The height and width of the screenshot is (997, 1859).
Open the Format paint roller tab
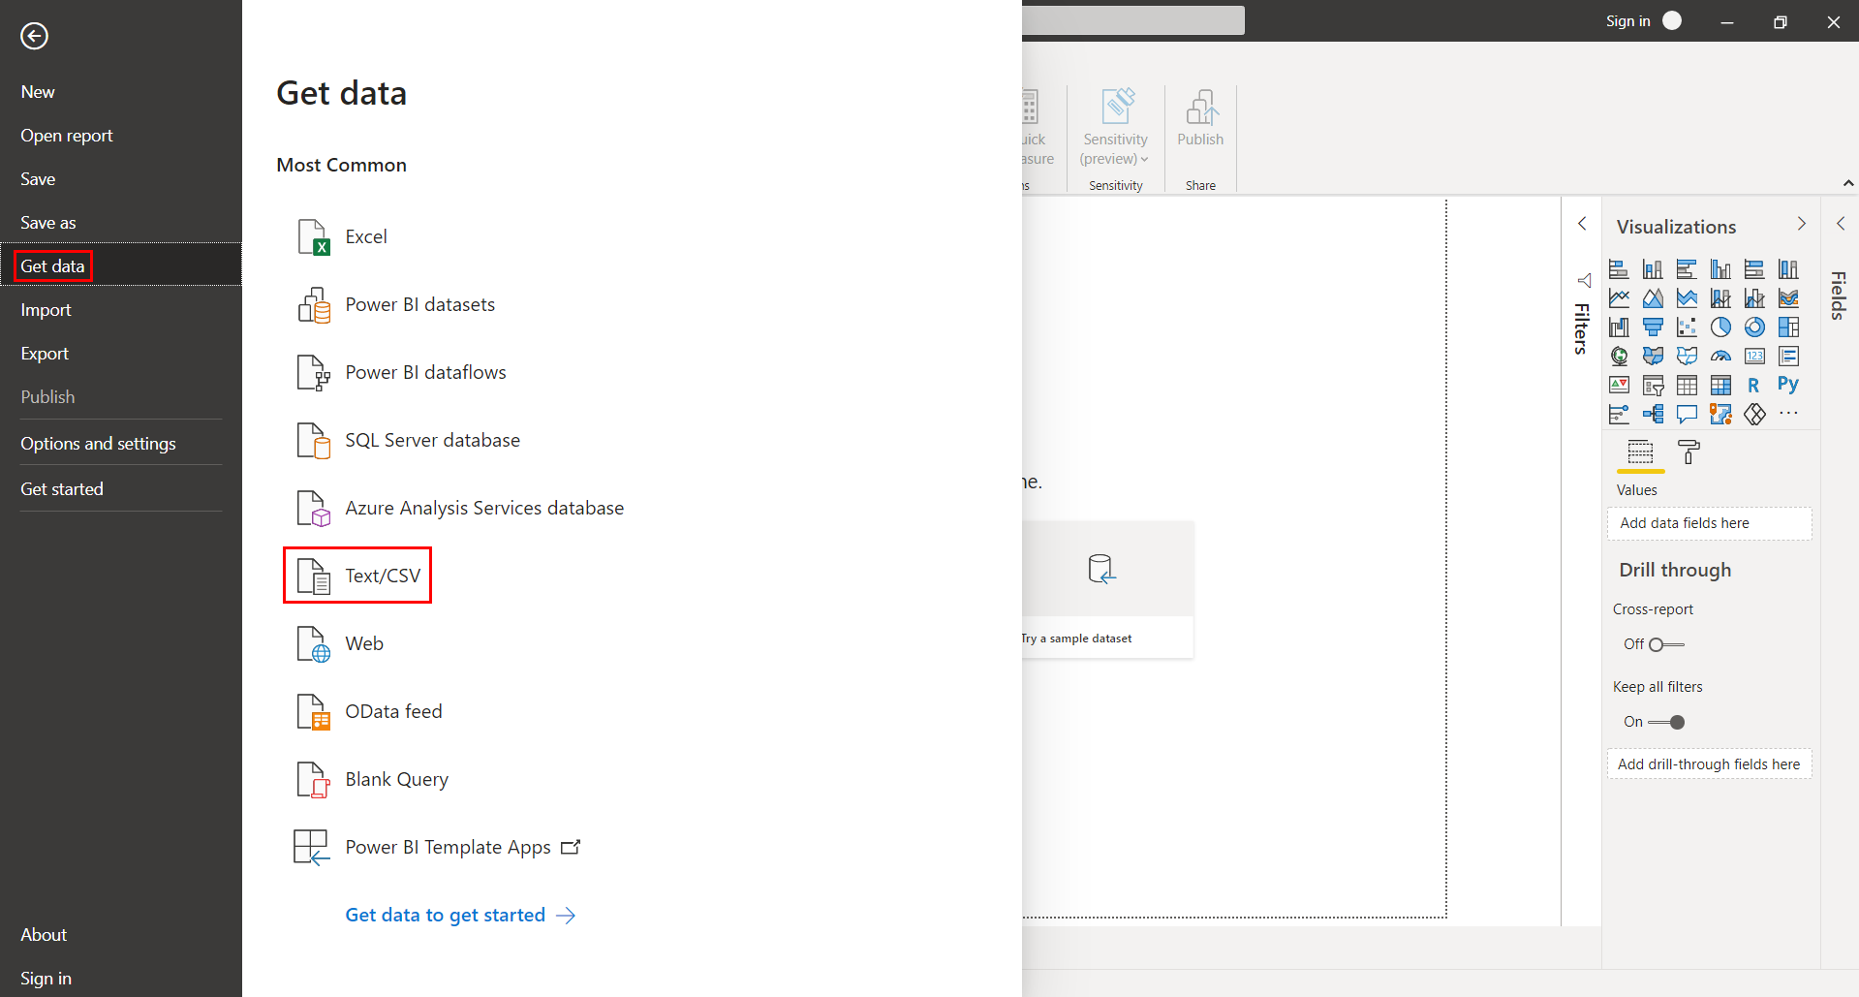tap(1689, 452)
